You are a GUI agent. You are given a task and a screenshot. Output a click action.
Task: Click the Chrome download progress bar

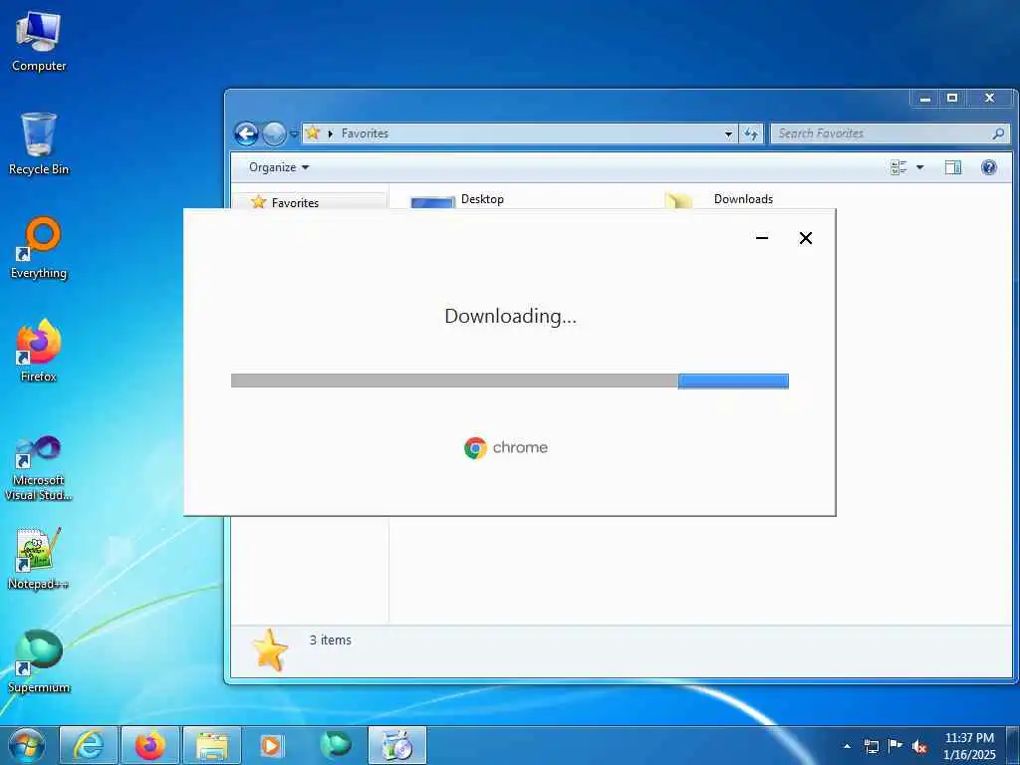(x=510, y=381)
